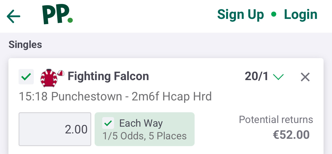
Task: Tap the 1/5 Odds, 5 Places terms
Action: pyautogui.click(x=145, y=136)
